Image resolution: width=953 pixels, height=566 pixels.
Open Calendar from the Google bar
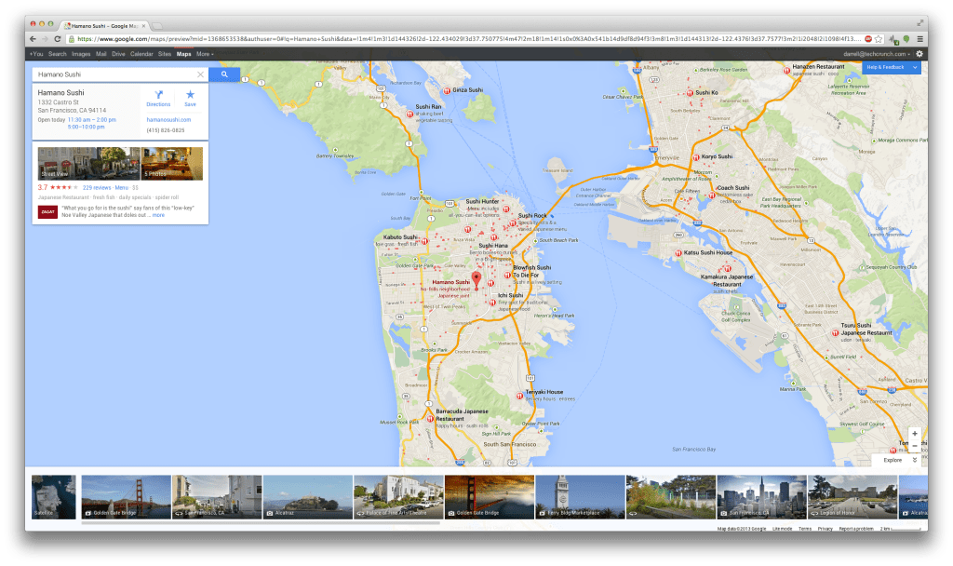[141, 54]
